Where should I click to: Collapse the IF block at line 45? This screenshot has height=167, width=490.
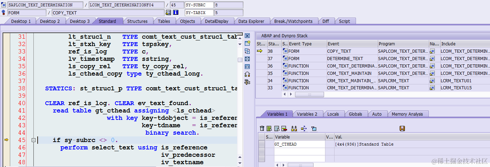(x=34, y=140)
